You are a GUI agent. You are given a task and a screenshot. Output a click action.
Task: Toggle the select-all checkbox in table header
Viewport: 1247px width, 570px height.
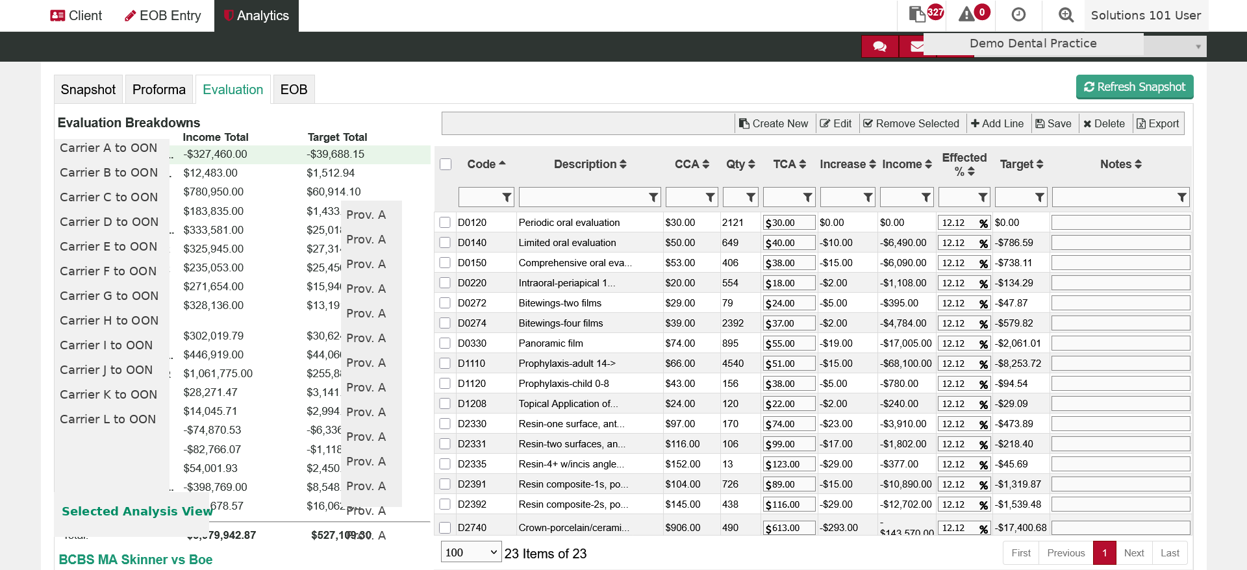click(446, 164)
